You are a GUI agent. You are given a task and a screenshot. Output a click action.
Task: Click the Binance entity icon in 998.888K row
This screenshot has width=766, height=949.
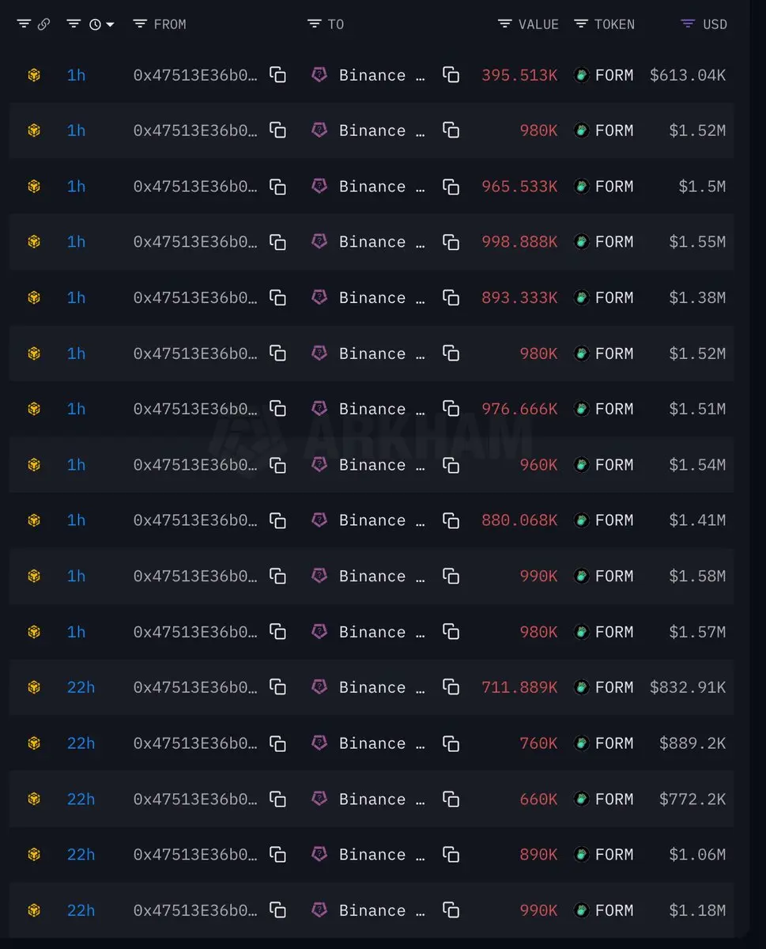click(319, 241)
